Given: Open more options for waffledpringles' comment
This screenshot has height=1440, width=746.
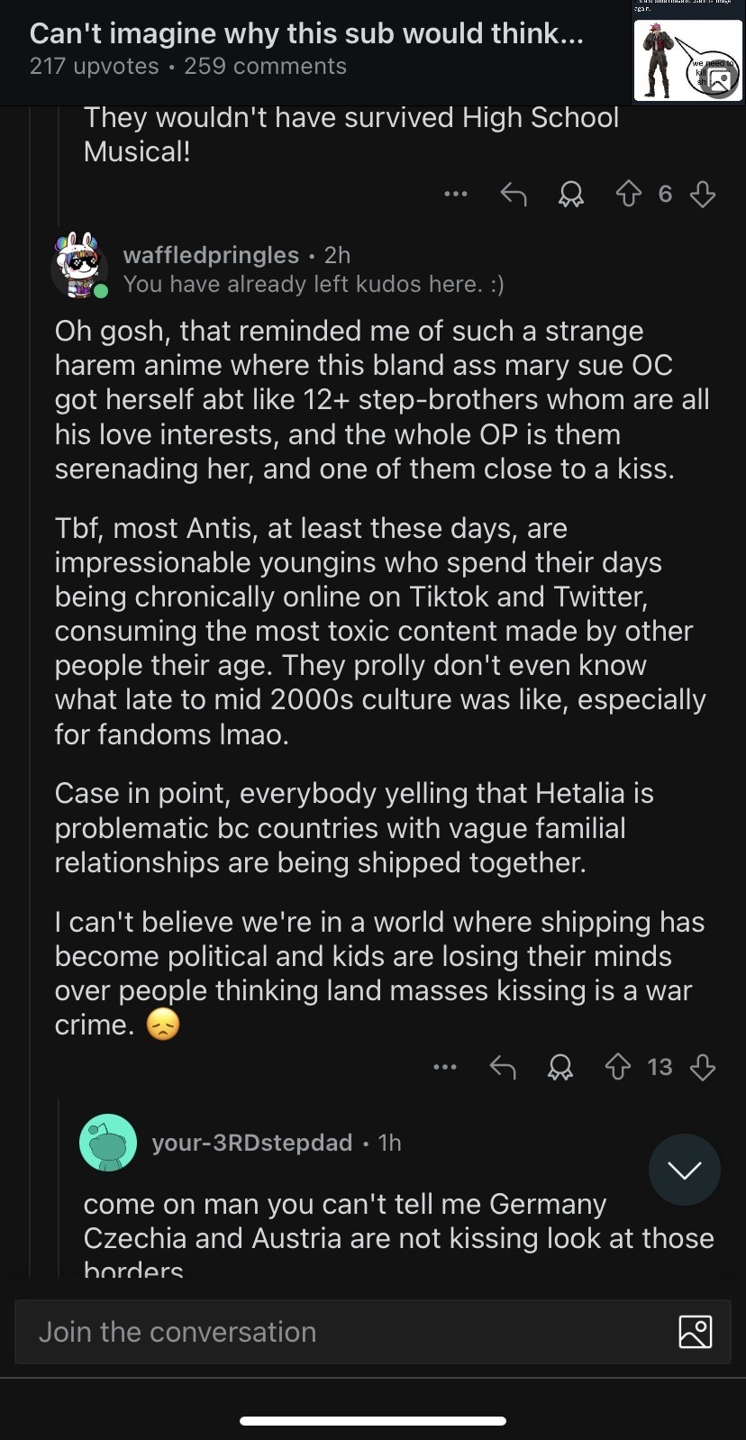Looking at the screenshot, I should coord(445,1067).
